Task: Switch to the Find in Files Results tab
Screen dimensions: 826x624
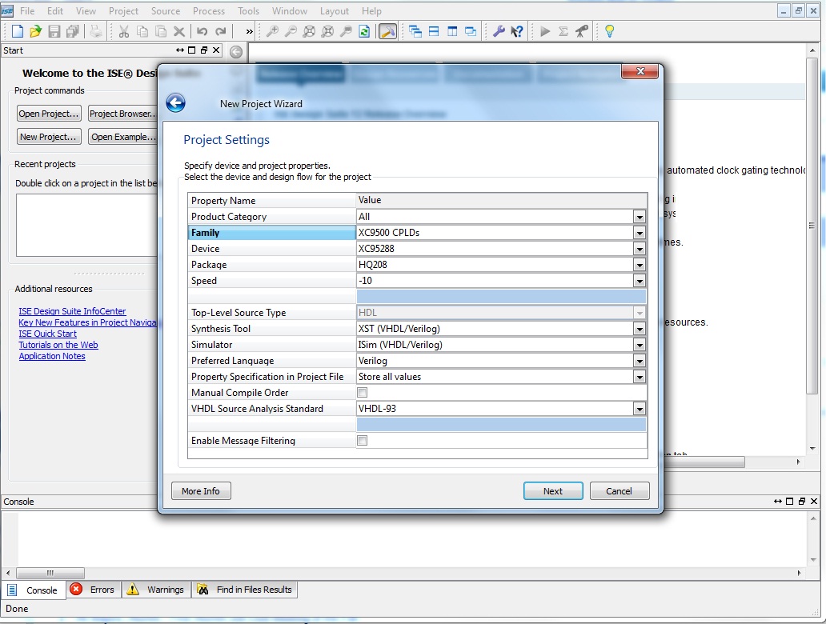Action: click(244, 590)
